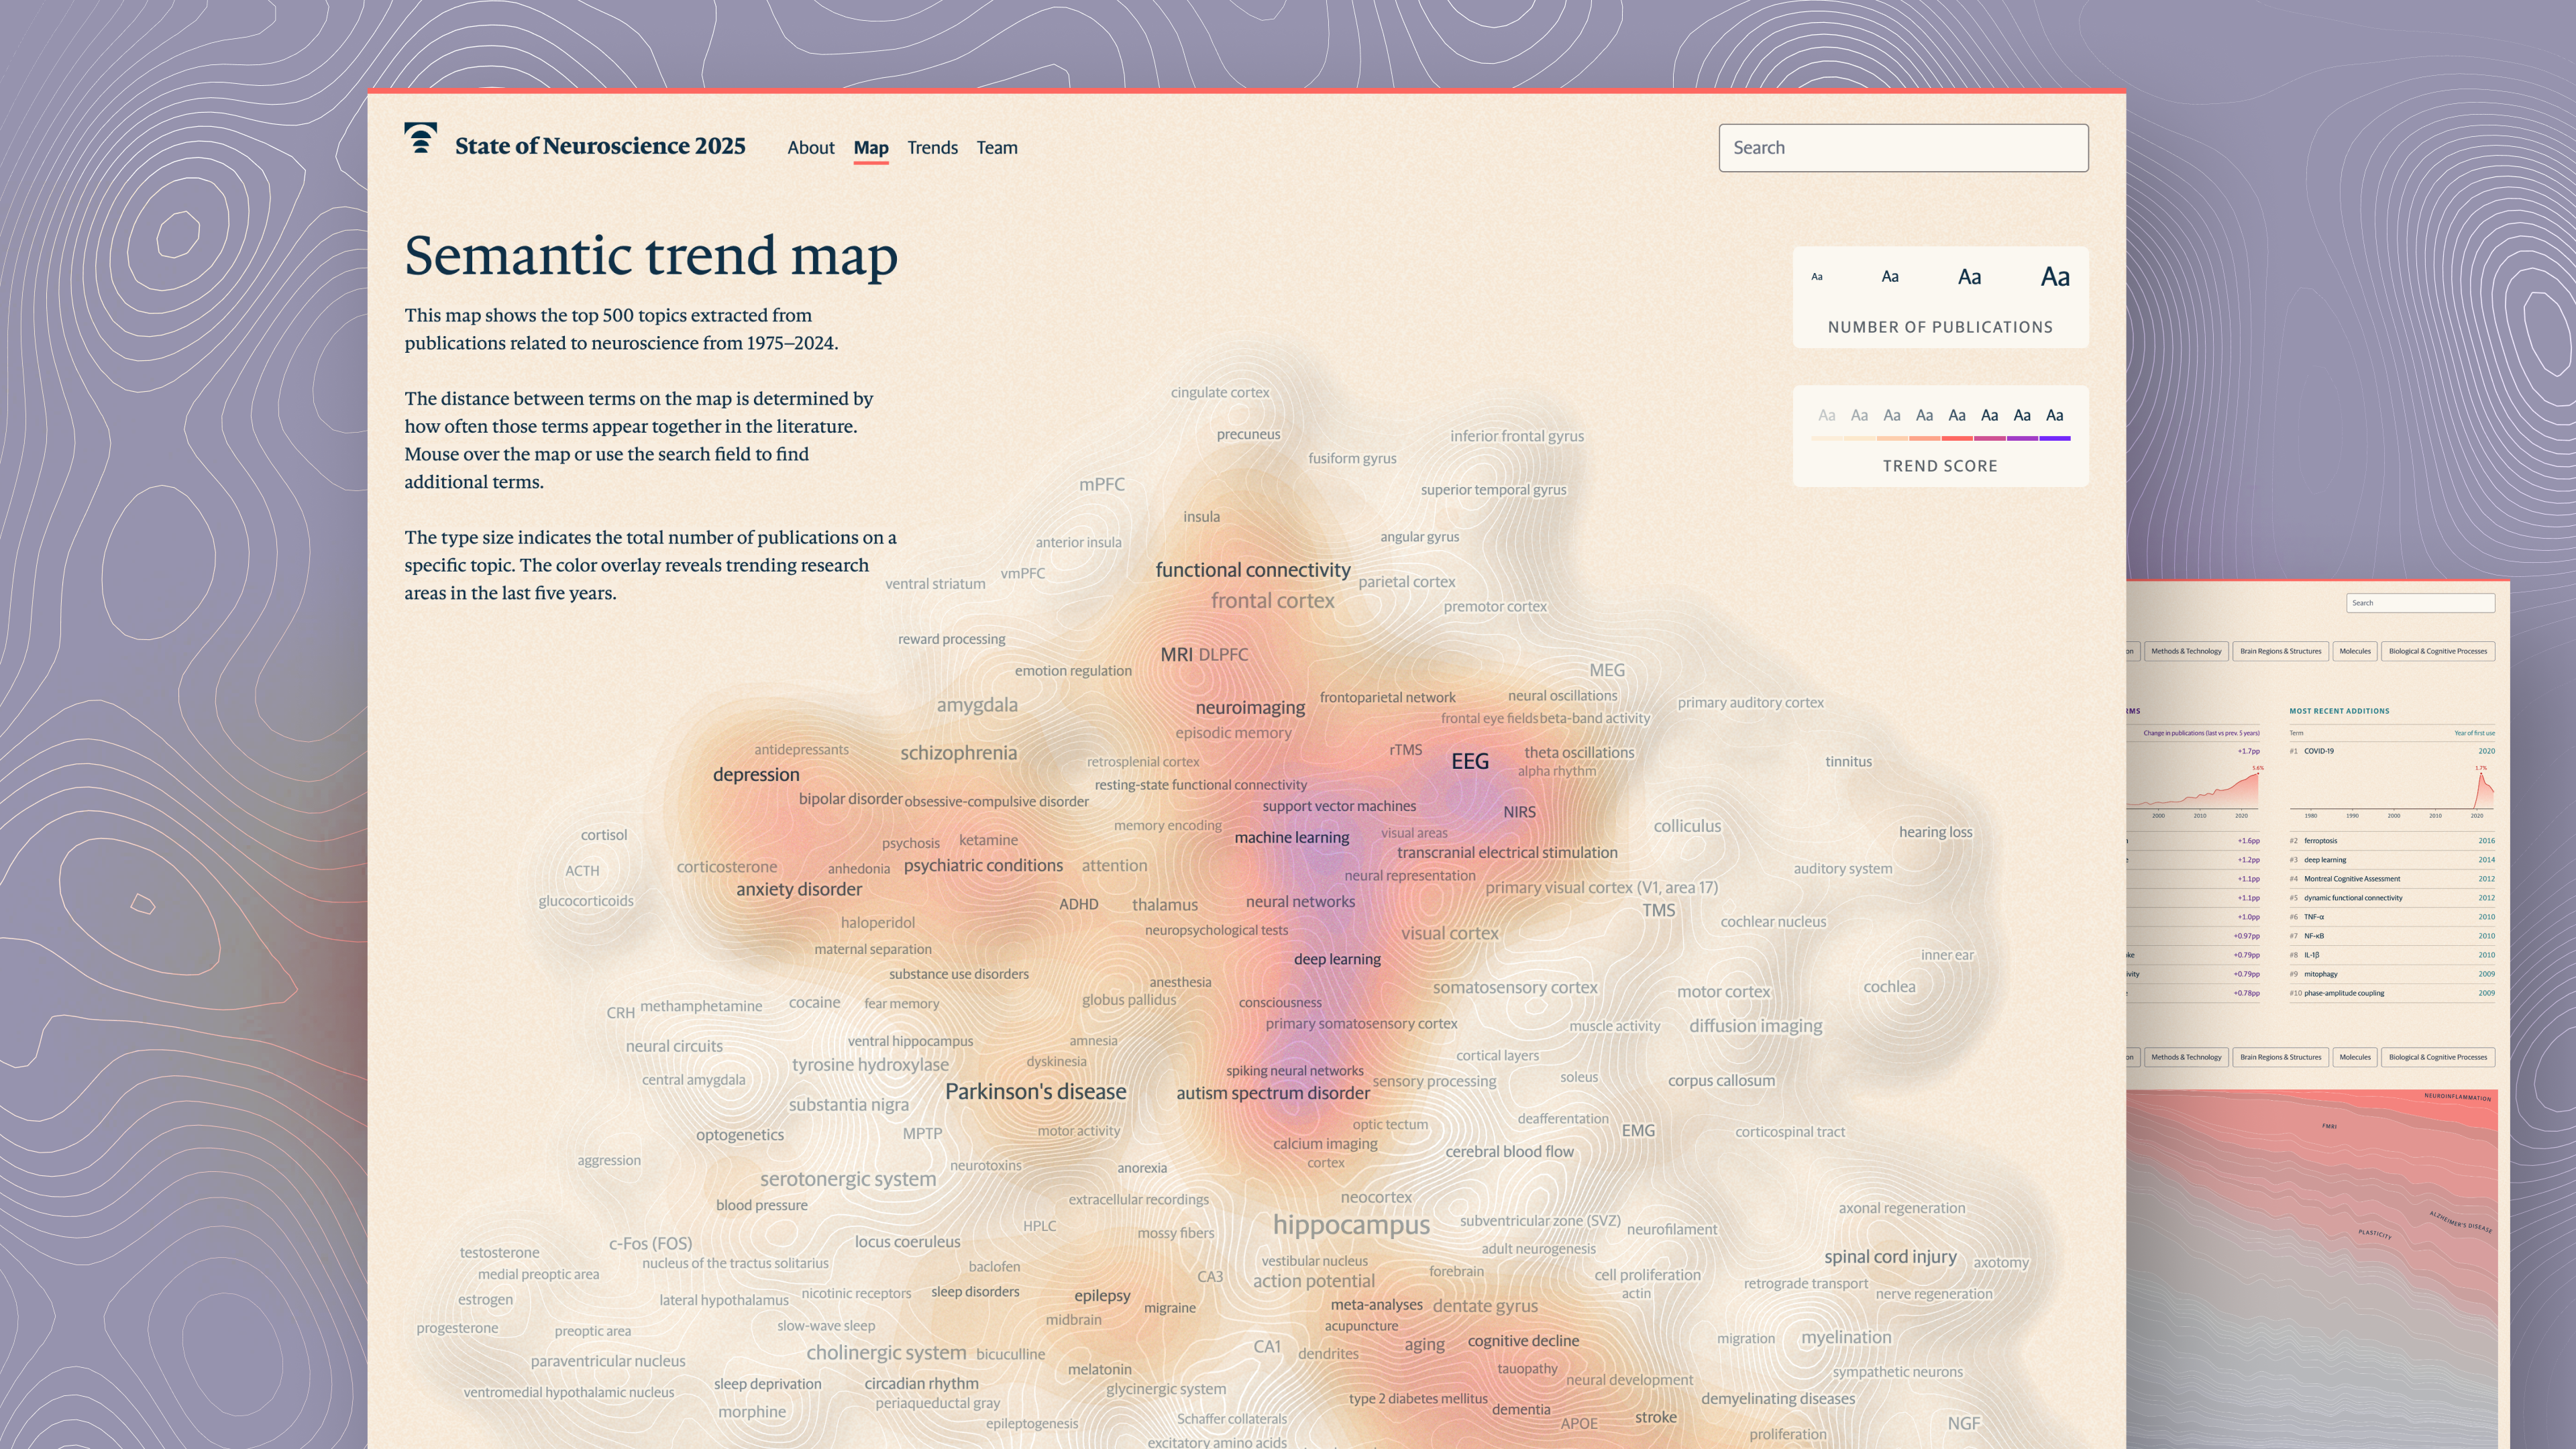2576x1449 pixels.
Task: Click the largest Aa in the publications legend
Action: [x=2055, y=277]
